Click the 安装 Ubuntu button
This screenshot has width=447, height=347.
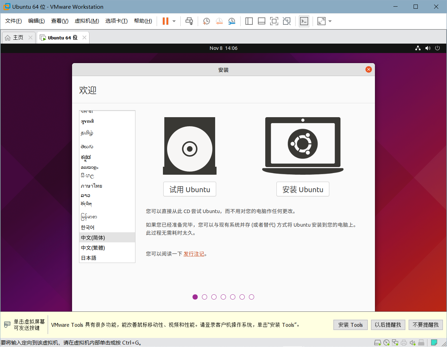point(303,189)
